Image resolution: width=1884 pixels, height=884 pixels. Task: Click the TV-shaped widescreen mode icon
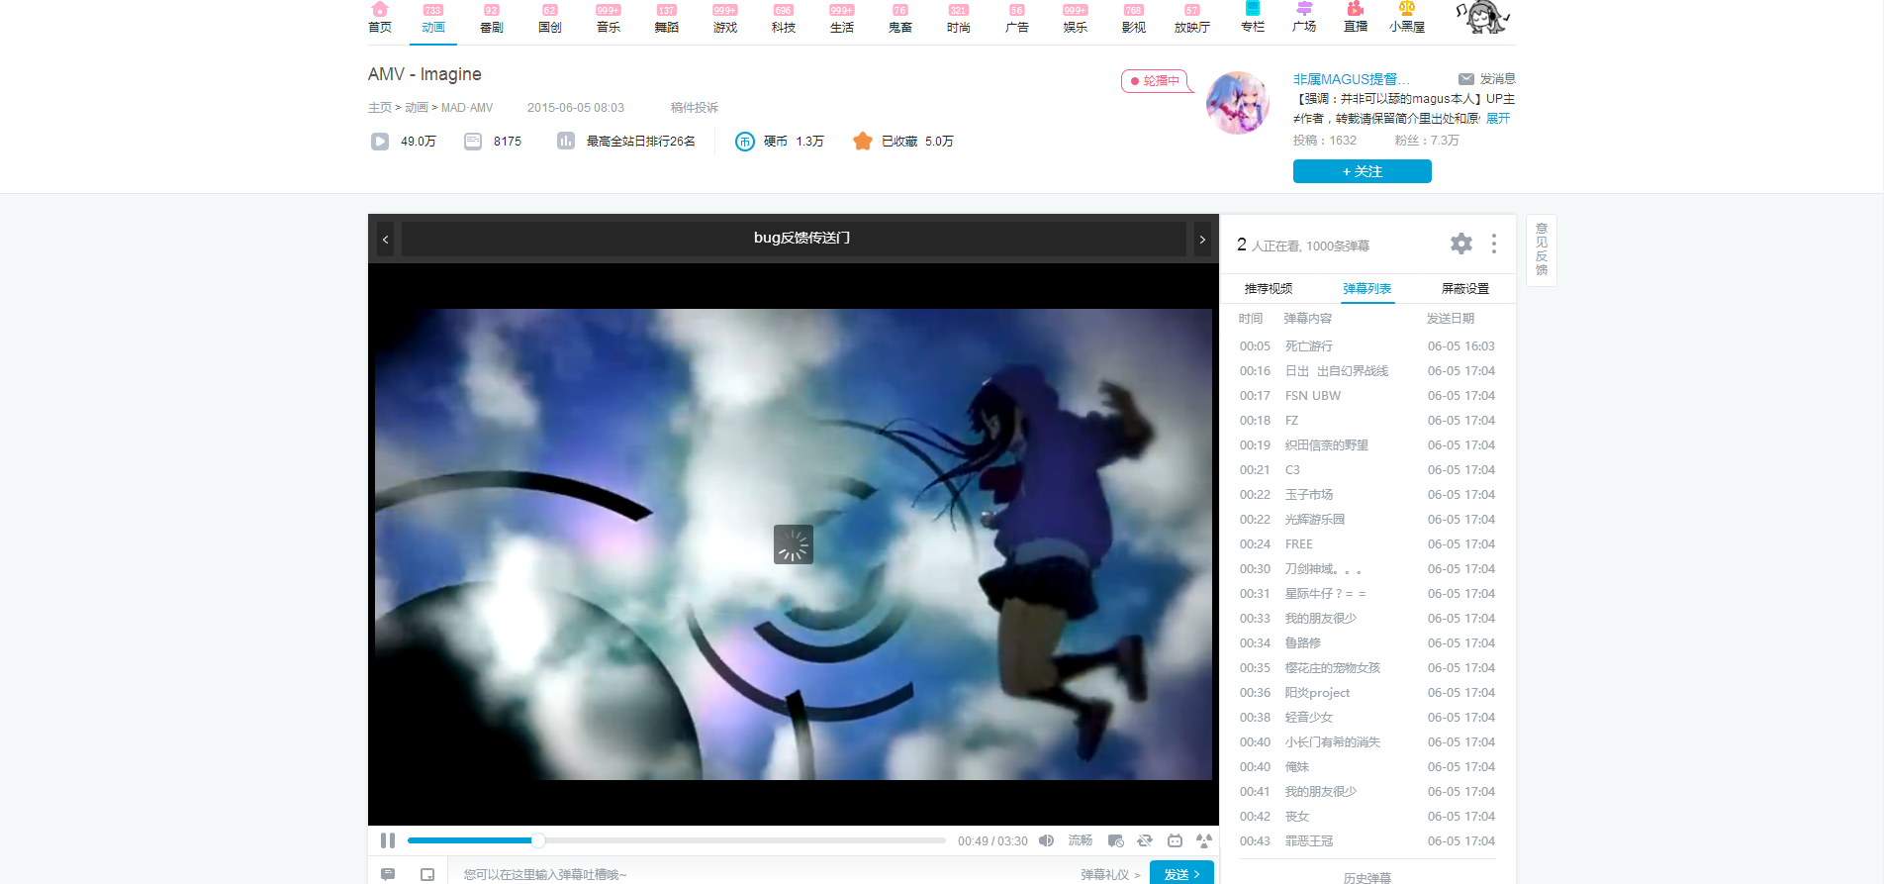tap(1175, 840)
